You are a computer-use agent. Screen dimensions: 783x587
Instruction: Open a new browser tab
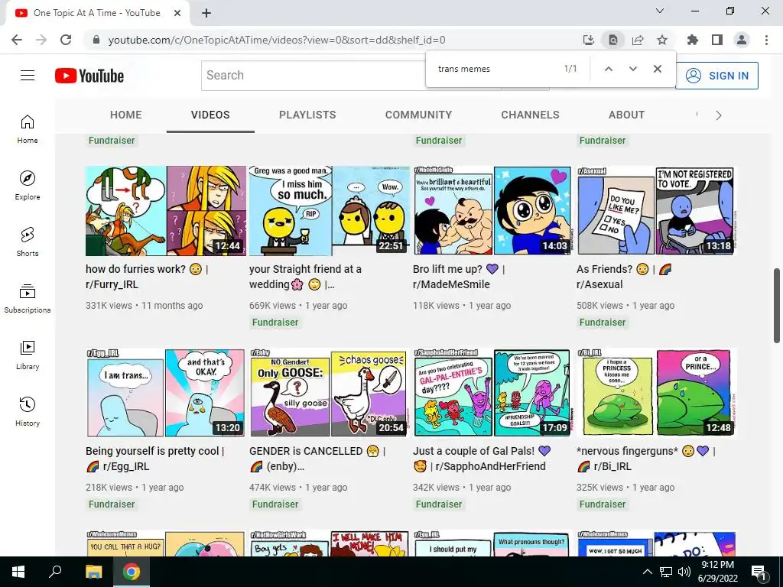pyautogui.click(x=206, y=13)
